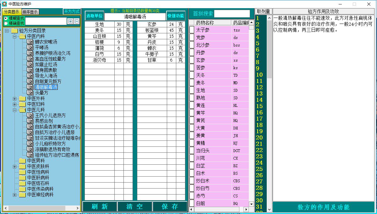Click the 保存 button

tap(170, 206)
